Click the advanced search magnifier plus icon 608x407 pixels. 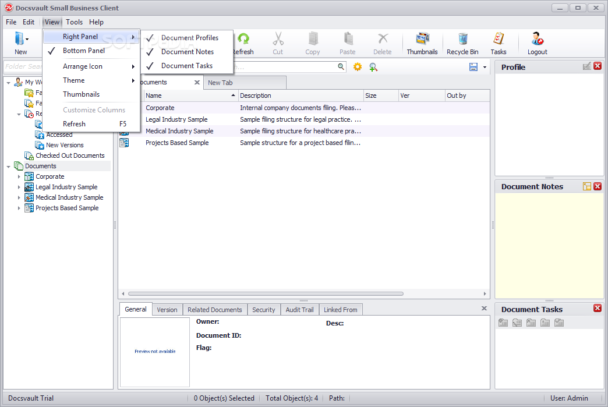point(373,67)
